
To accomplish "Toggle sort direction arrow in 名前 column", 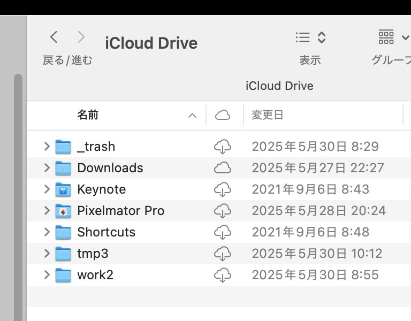I will point(193,116).
